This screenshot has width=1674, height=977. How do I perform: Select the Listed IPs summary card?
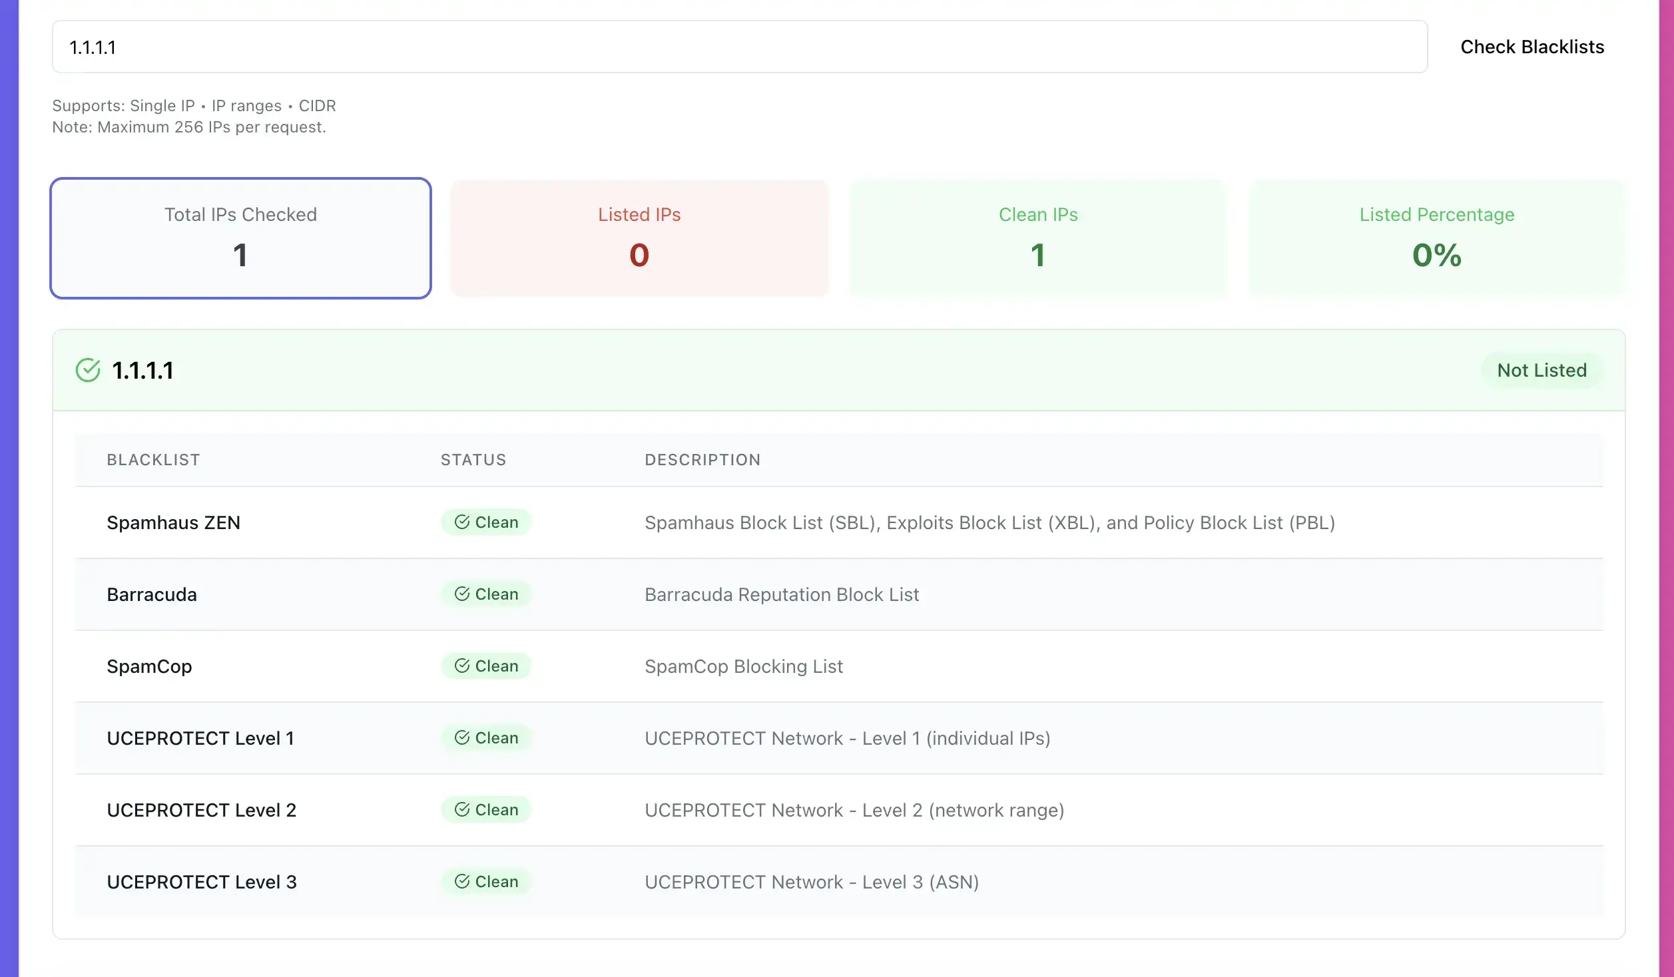(x=639, y=238)
